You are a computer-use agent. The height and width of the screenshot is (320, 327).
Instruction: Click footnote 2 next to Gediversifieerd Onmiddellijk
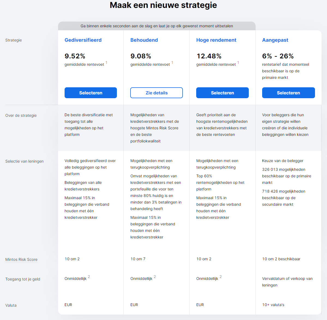(x=89, y=277)
